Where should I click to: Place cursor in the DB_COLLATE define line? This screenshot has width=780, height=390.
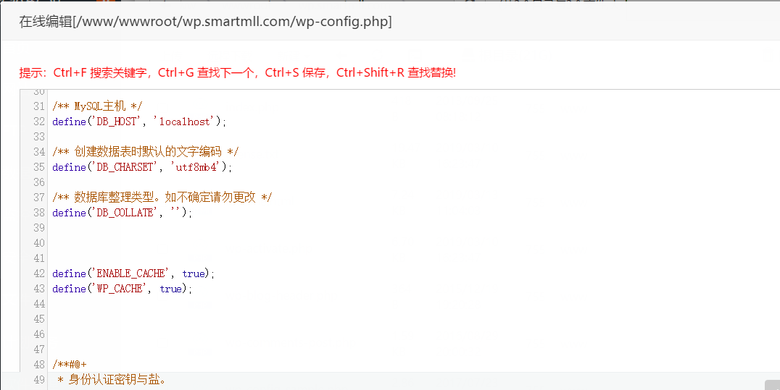click(123, 213)
